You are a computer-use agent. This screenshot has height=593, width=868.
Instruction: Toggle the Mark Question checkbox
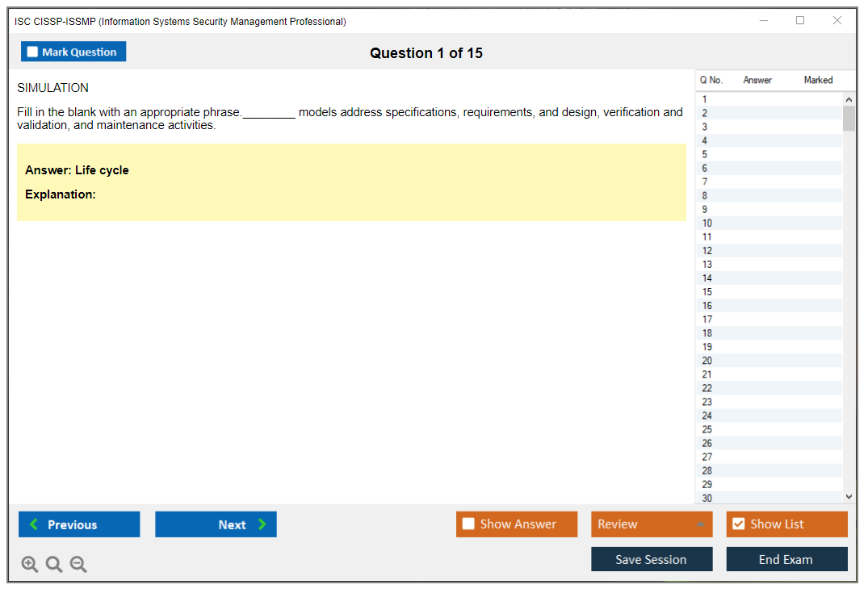32,52
